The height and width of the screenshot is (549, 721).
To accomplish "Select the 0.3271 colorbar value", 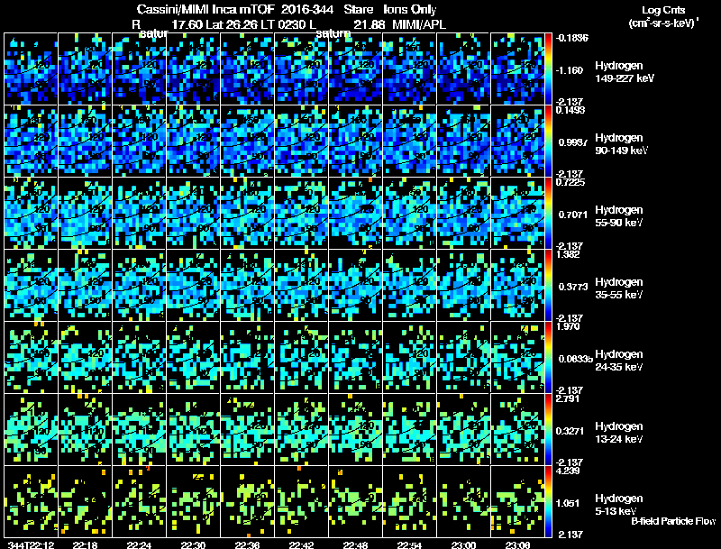I will (x=570, y=431).
